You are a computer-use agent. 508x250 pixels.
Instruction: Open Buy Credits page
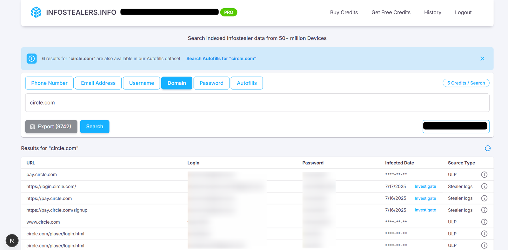[344, 12]
